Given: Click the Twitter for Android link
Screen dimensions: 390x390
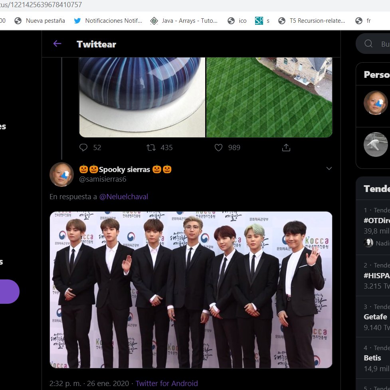Looking at the screenshot, I should (166, 383).
